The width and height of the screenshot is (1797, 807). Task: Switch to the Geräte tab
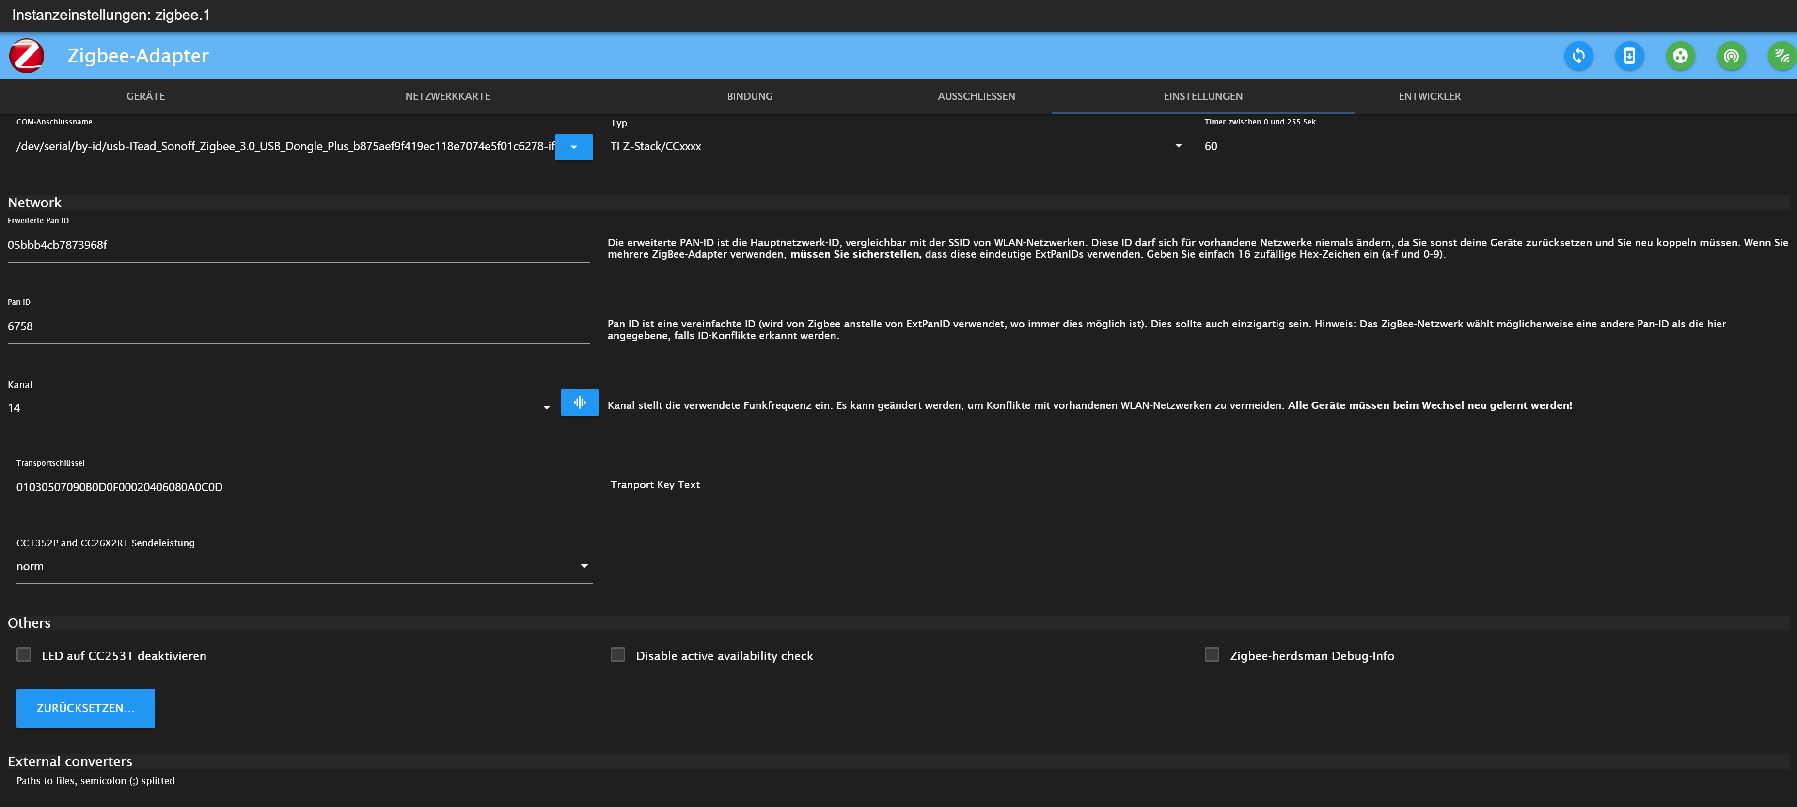[145, 96]
